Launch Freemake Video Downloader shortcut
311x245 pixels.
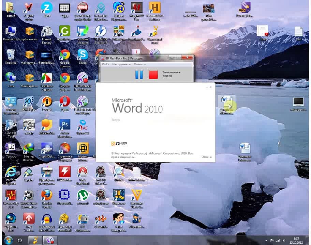click(101, 11)
